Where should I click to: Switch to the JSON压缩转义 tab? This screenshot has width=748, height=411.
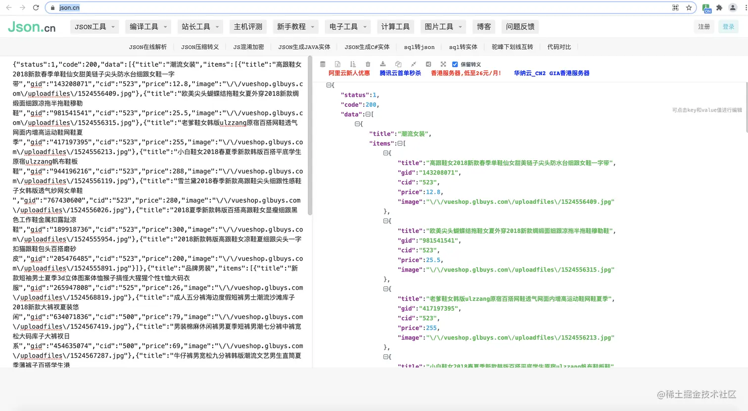point(200,47)
